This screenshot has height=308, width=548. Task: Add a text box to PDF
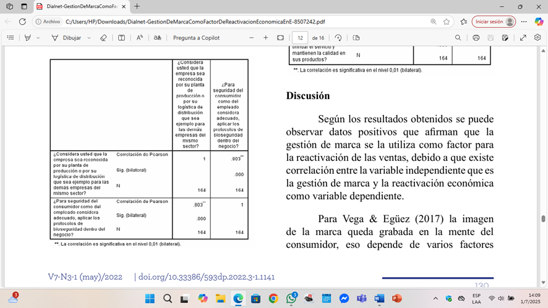[x=121, y=38]
